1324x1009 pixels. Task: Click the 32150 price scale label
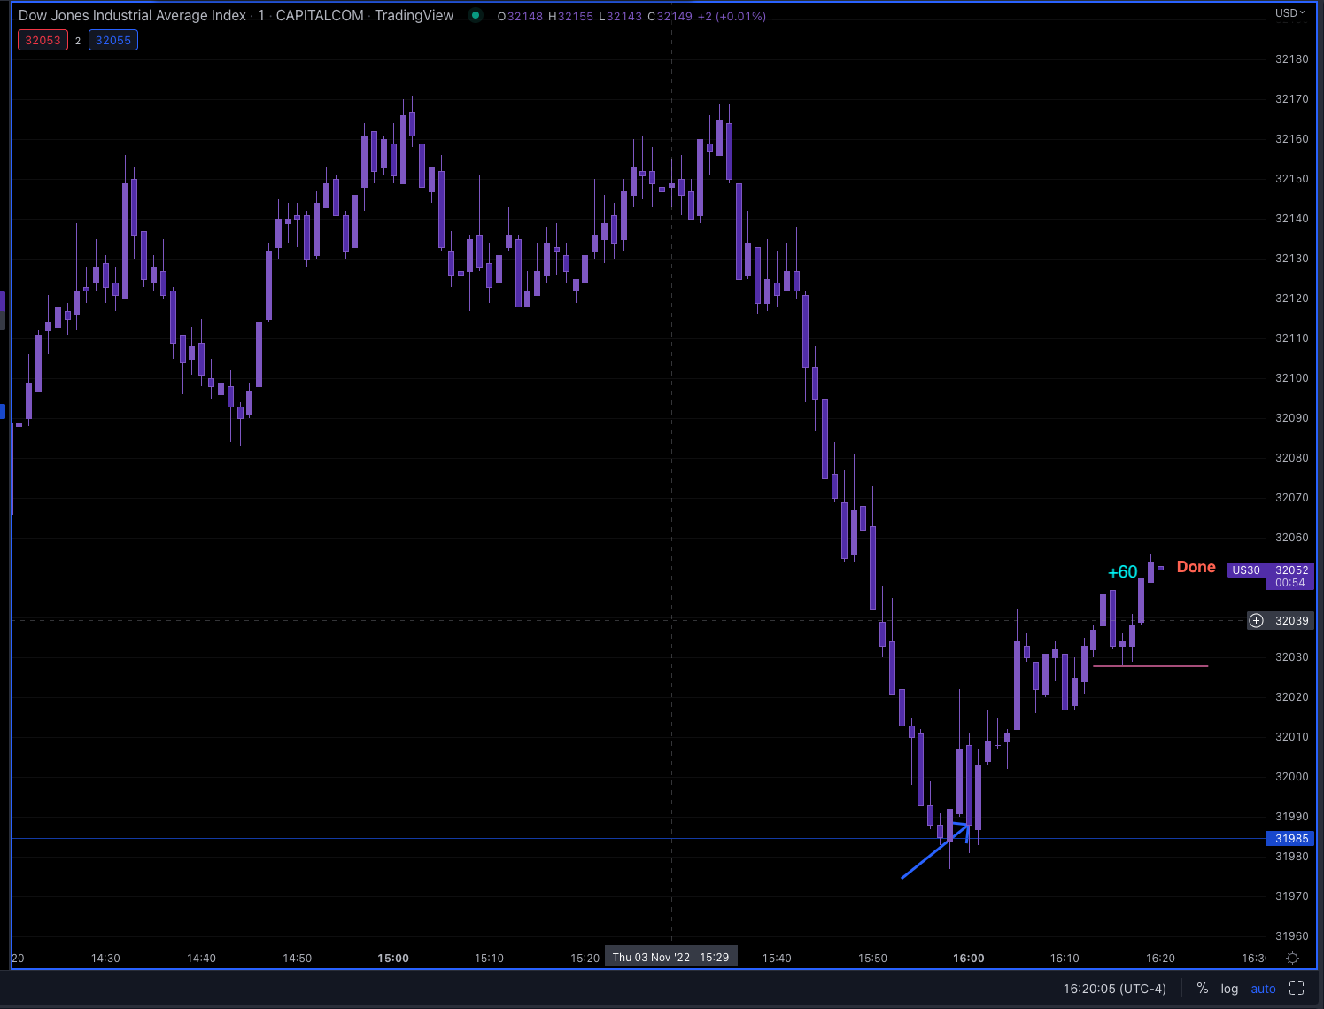tap(1291, 179)
